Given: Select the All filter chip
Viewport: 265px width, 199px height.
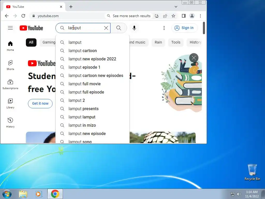Looking at the screenshot, I should click(31, 42).
